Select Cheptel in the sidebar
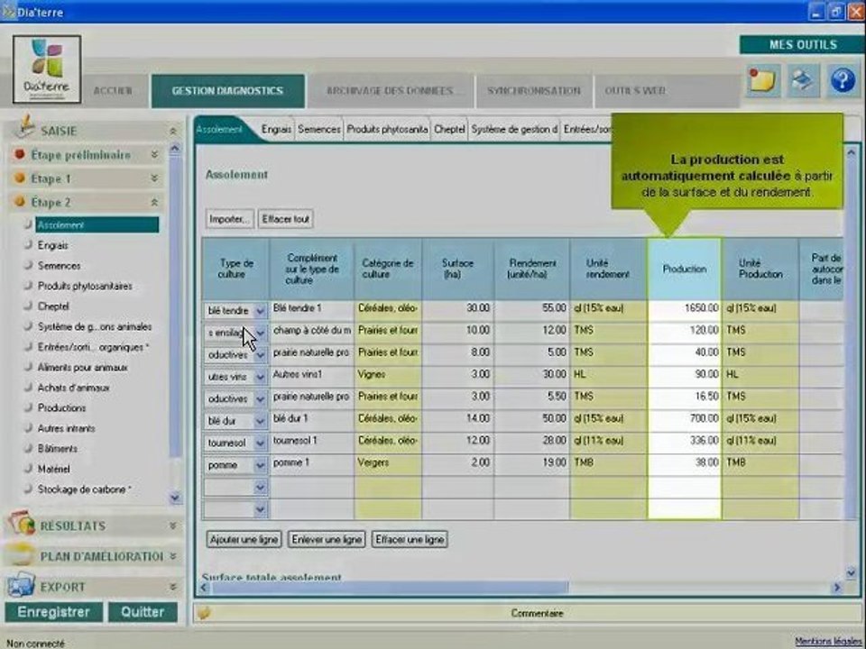The image size is (866, 649). coord(53,306)
